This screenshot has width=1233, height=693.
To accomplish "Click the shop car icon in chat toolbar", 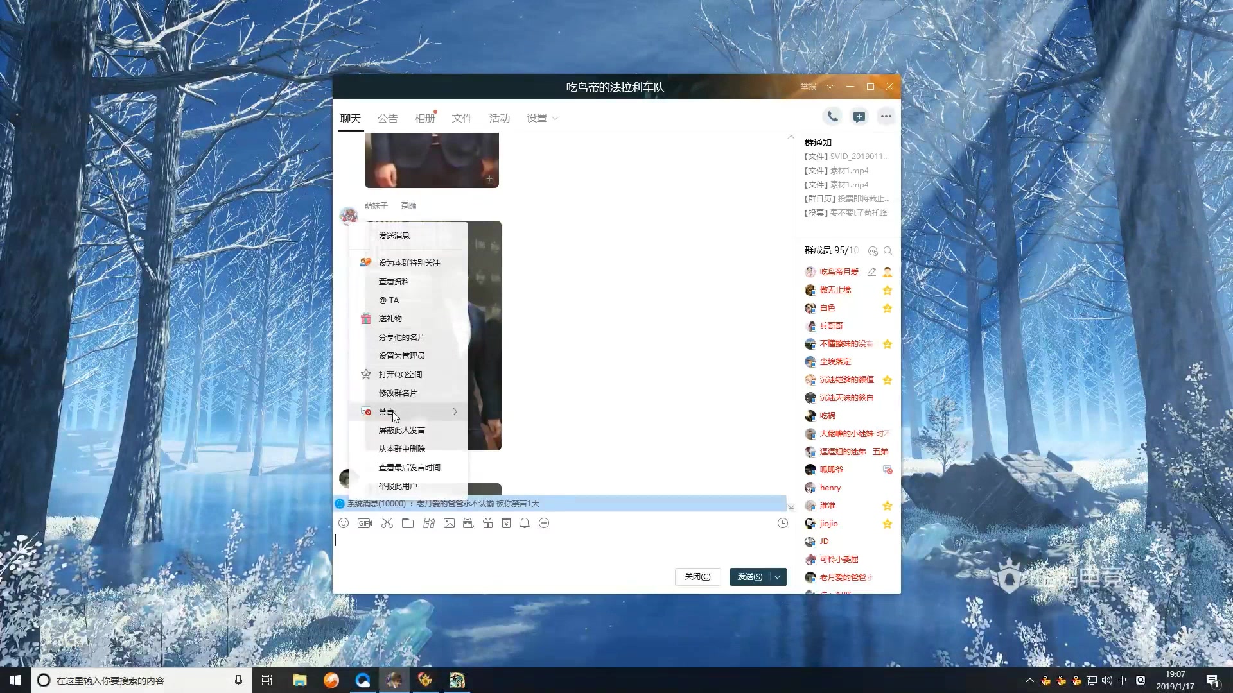I will pyautogui.click(x=468, y=523).
